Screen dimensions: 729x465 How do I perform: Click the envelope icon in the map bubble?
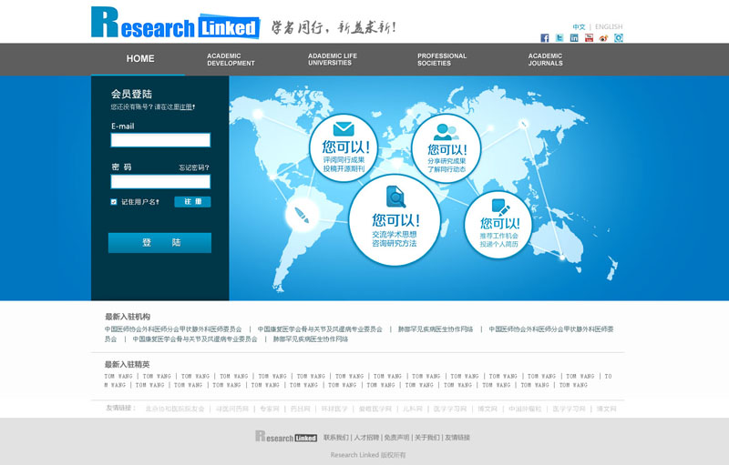[344, 129]
